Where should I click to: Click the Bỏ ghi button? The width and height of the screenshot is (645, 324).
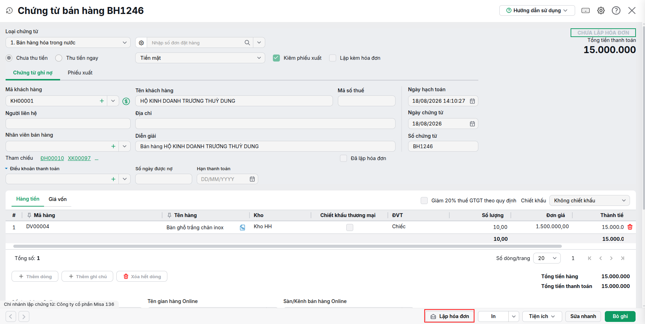[620, 317]
